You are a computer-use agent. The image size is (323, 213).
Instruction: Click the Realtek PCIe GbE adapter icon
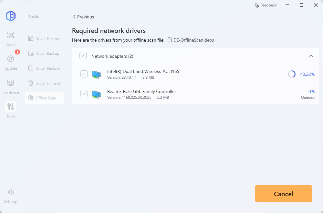[x=96, y=94]
